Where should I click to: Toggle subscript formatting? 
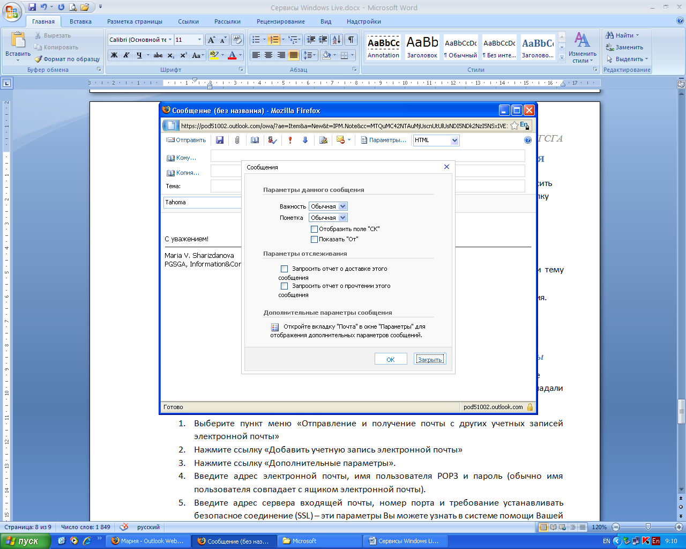pyautogui.click(x=170, y=55)
